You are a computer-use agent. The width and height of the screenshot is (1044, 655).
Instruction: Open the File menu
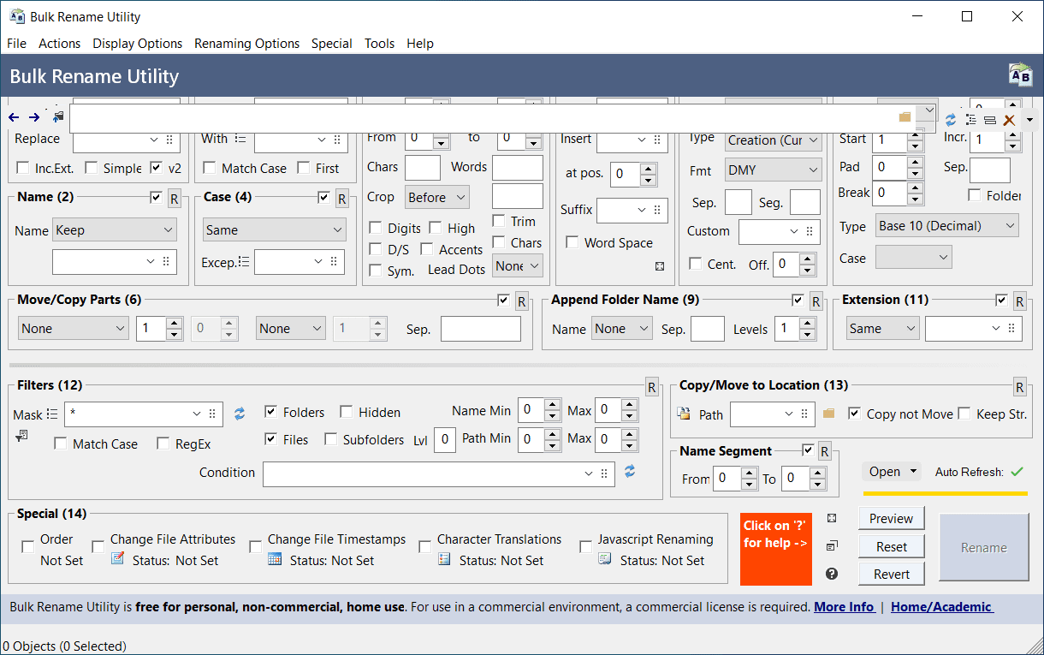coord(16,43)
